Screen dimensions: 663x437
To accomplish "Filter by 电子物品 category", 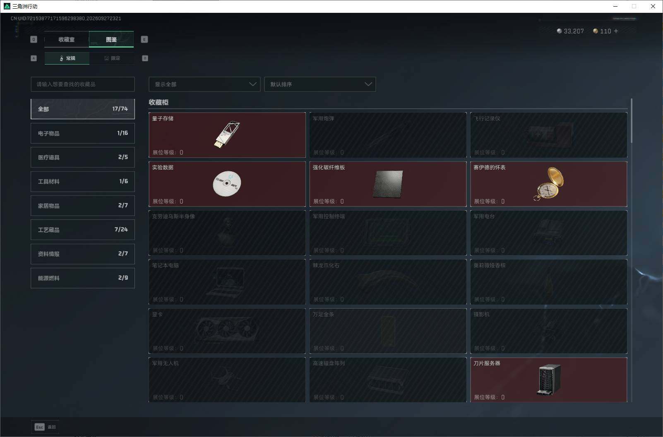I will pyautogui.click(x=83, y=133).
